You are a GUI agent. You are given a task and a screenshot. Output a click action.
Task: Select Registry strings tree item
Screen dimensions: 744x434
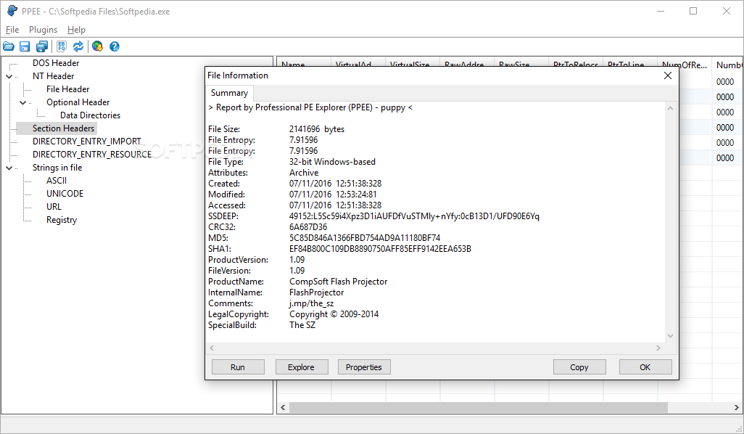tap(62, 220)
